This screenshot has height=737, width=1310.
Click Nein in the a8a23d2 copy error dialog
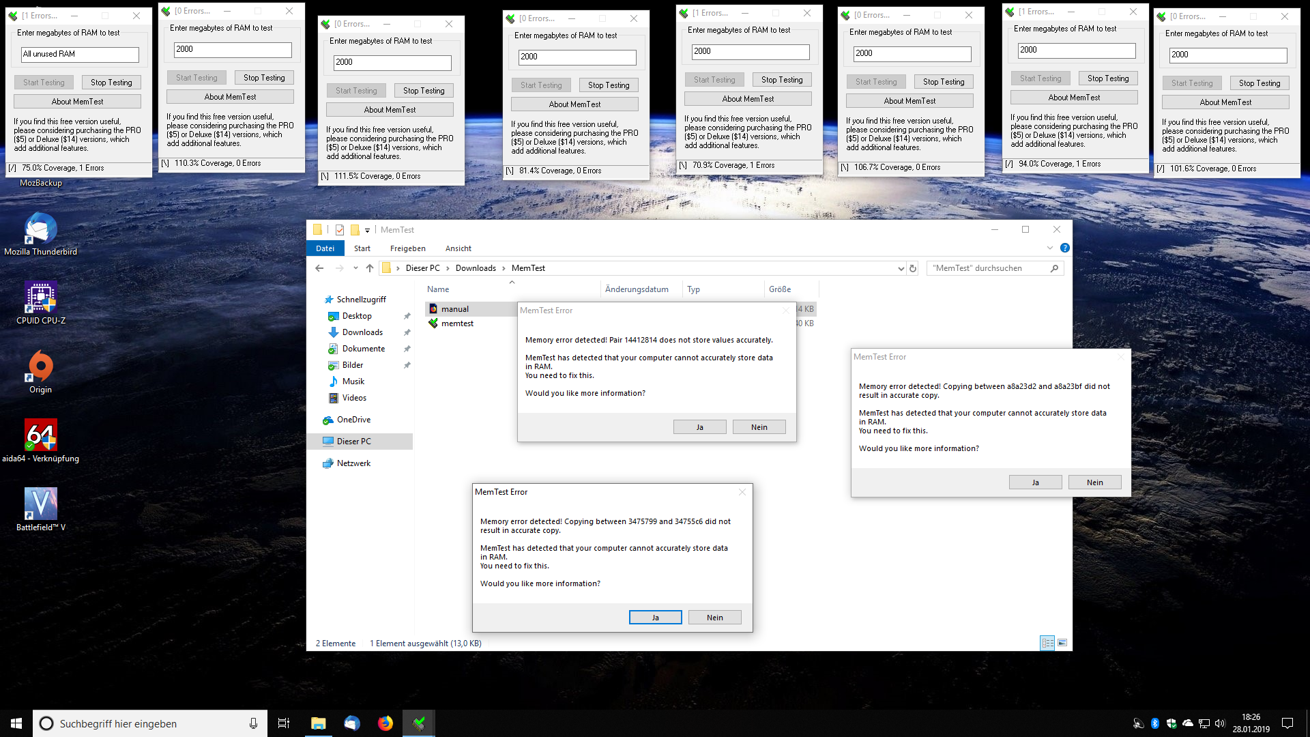tap(1094, 482)
